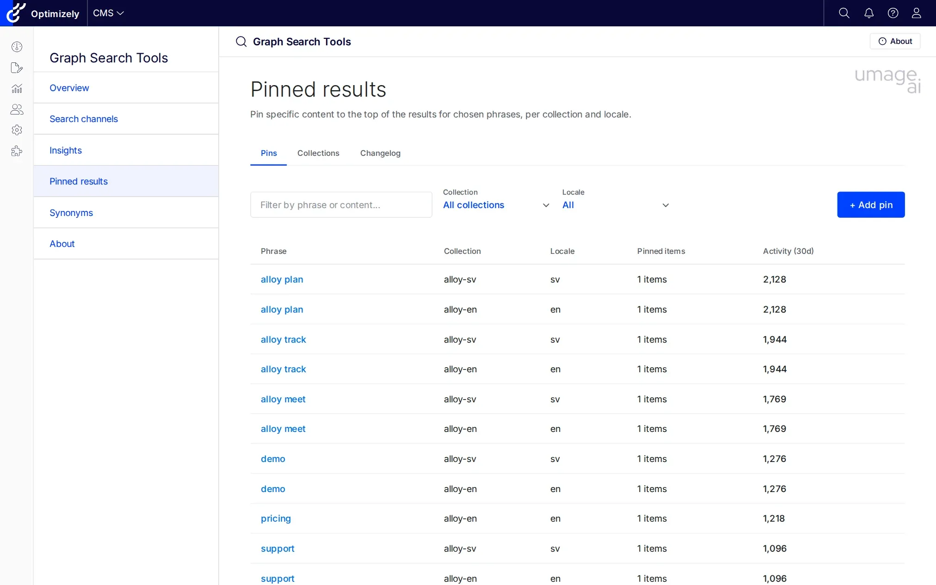Click the 1,218 activity value
Screen dimensions: 936x585
pyautogui.click(x=774, y=518)
